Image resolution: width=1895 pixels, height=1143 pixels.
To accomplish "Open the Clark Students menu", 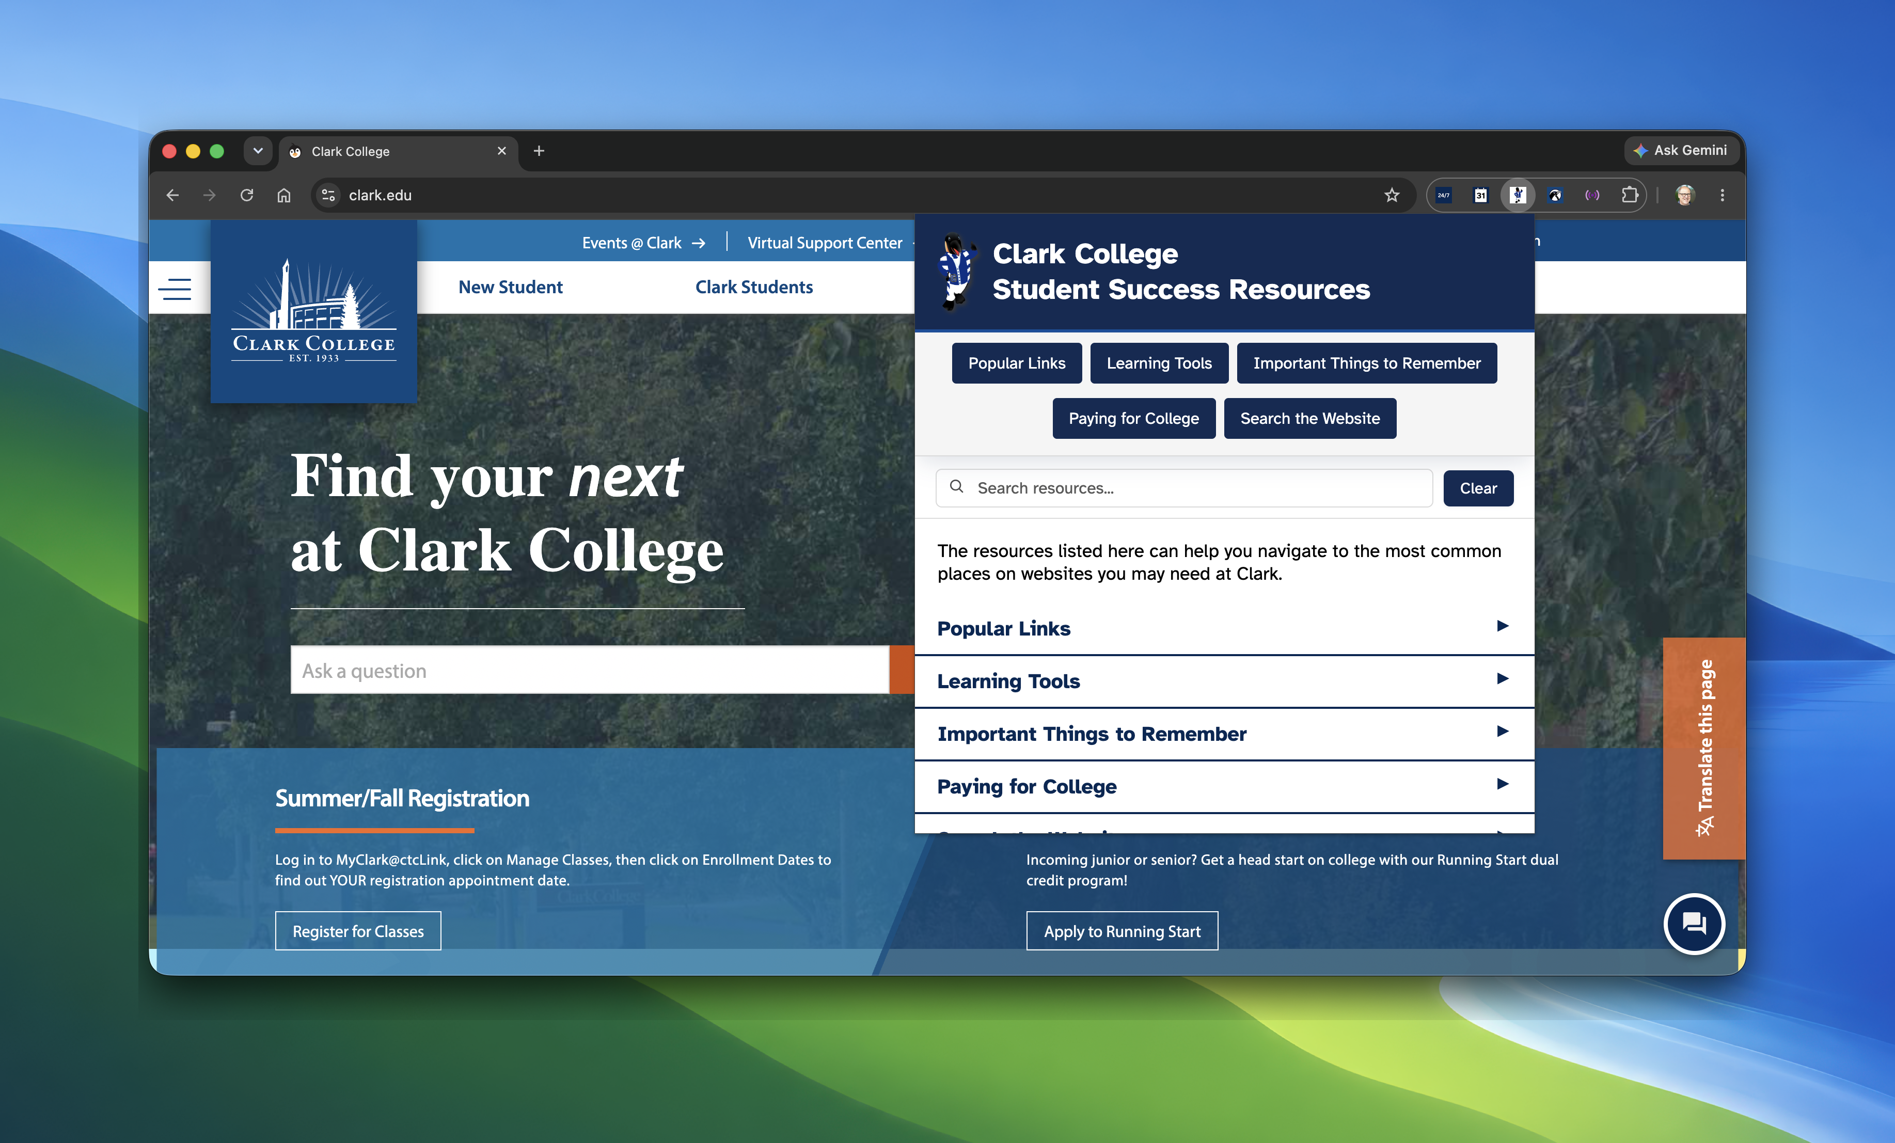I will click(754, 287).
